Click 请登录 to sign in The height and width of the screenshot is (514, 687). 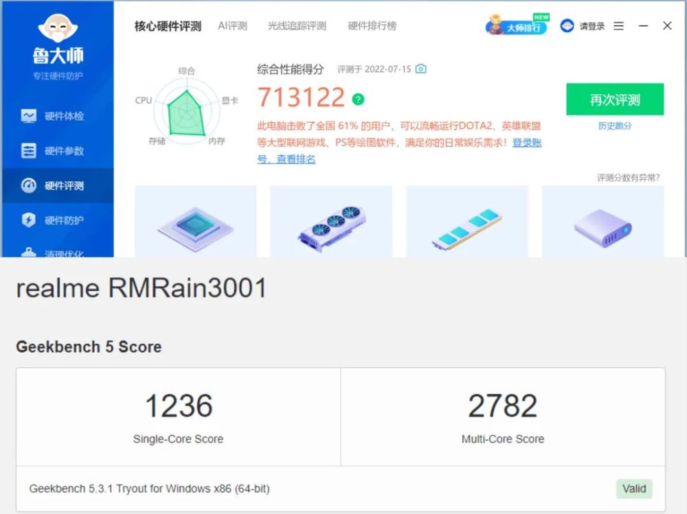pyautogui.click(x=592, y=26)
